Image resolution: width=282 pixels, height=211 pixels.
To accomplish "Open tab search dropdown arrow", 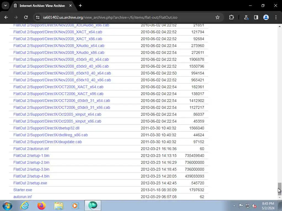I will (6, 5).
